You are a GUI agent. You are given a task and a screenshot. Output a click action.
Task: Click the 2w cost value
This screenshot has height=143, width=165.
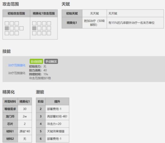25,116
